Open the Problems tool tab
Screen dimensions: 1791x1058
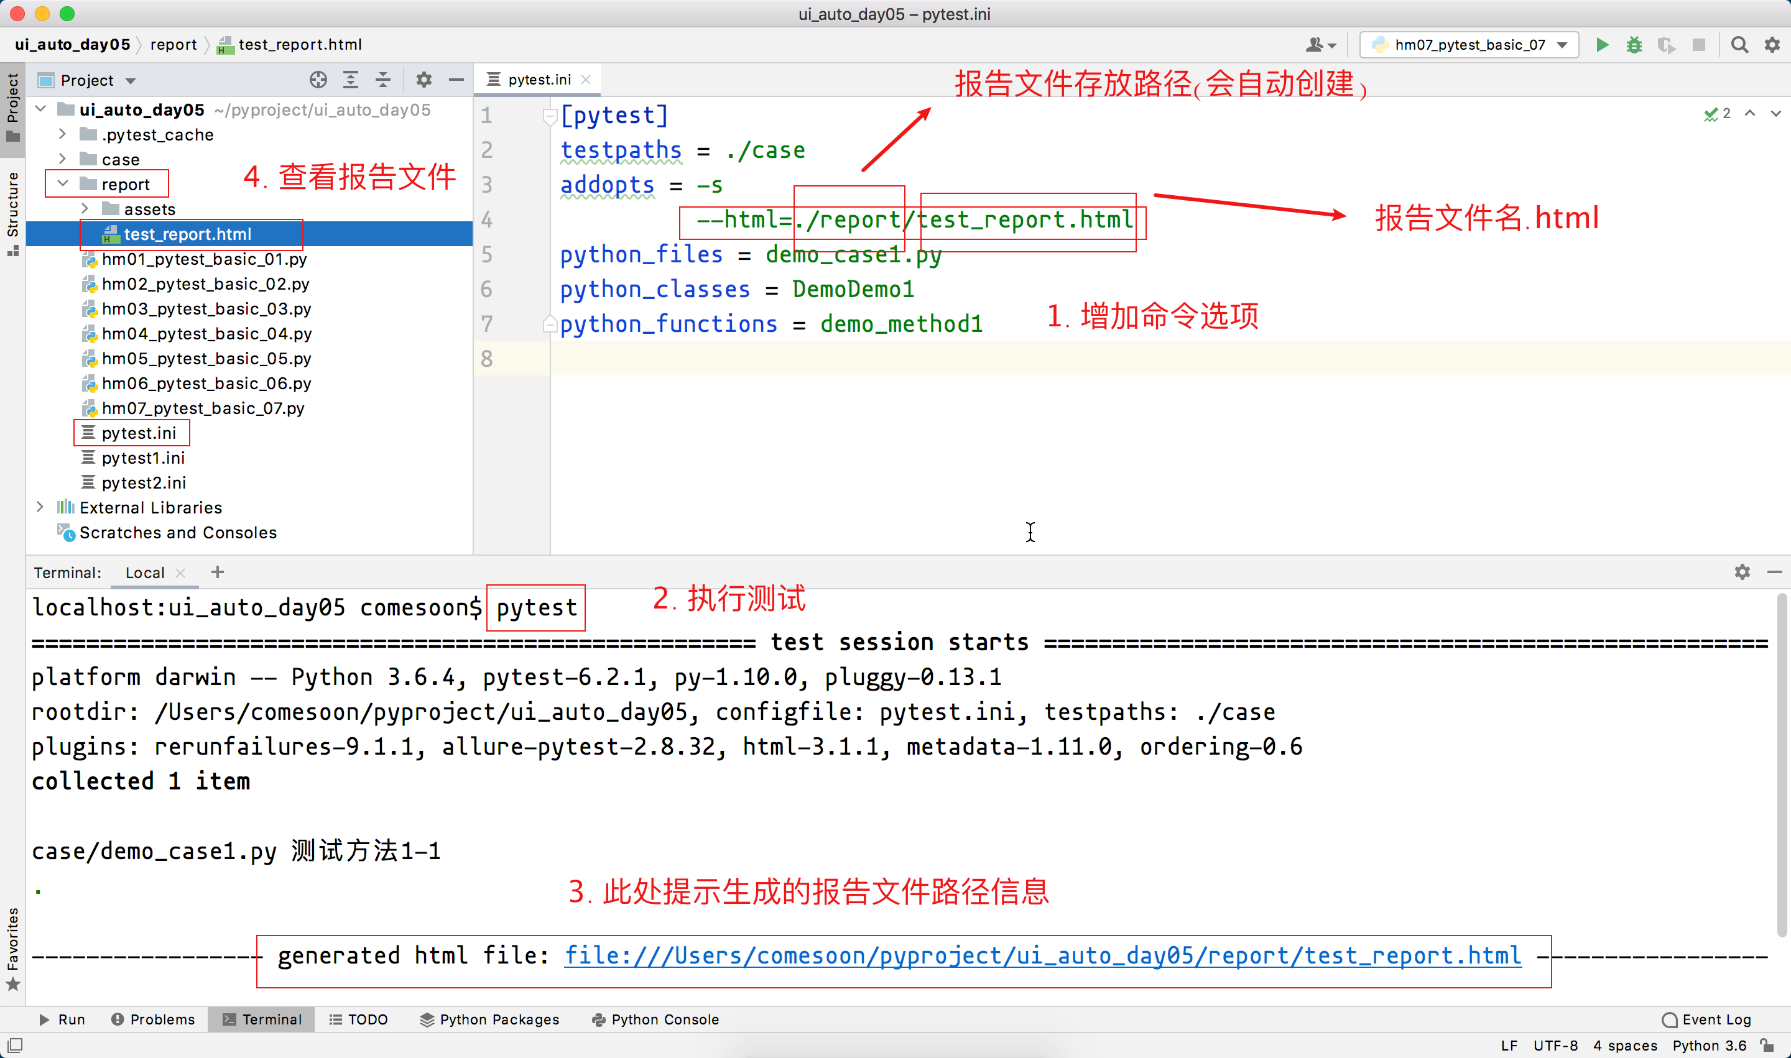(x=154, y=1019)
